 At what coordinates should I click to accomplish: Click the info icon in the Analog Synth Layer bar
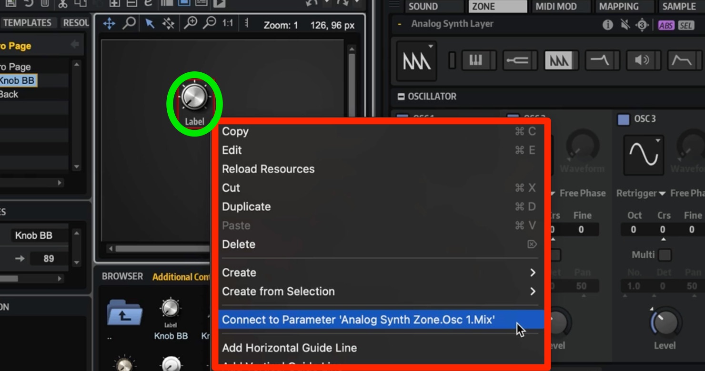click(608, 25)
